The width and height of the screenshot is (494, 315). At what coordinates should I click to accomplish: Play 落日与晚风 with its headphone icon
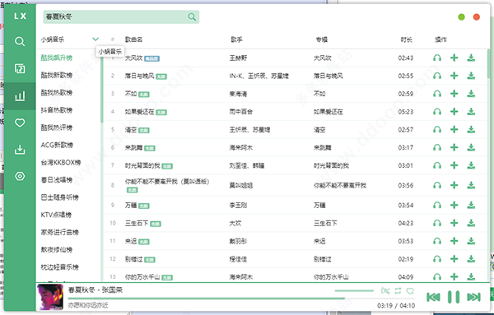[x=437, y=76]
